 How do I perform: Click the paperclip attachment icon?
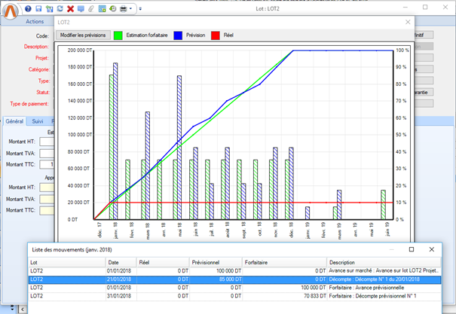(x=90, y=8)
